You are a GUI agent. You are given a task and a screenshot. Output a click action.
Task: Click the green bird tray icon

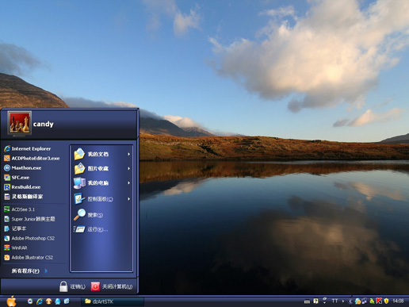click(x=372, y=301)
